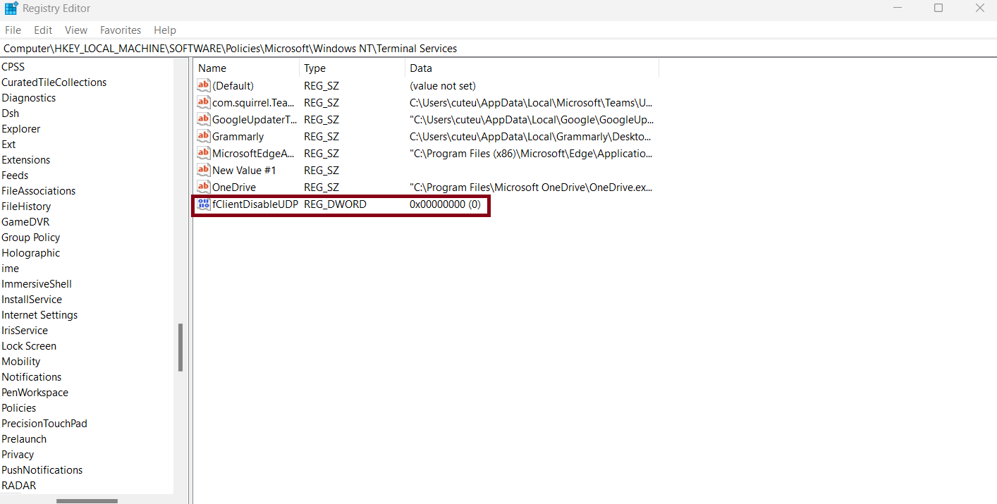Click the binary DWORD icon for fClientDisableUDP
Image resolution: width=997 pixels, height=504 pixels.
204,204
